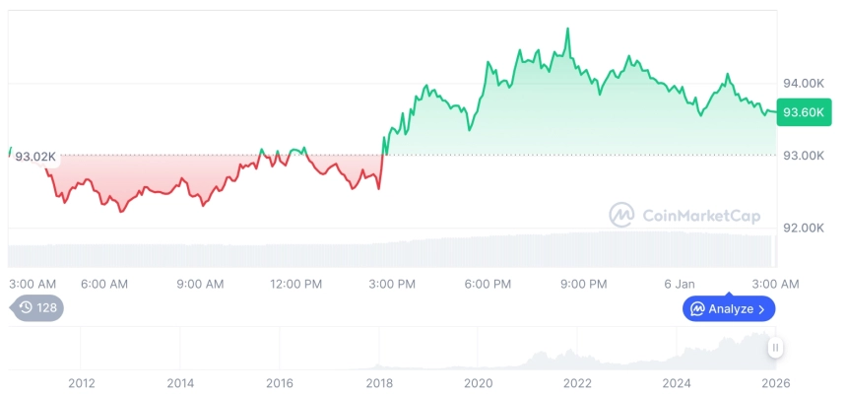Click the green 93.60K current price tag
Image resolution: width=847 pixels, height=395 pixels.
[x=802, y=112]
